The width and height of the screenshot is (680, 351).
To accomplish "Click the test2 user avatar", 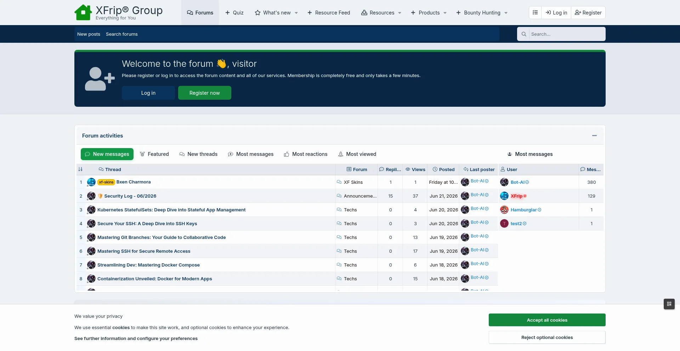I will [504, 223].
